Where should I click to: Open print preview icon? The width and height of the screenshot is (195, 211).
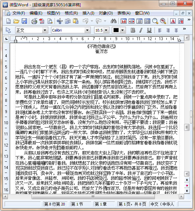pos(50,21)
